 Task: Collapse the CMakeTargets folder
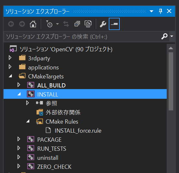pyautogui.click(x=10, y=76)
